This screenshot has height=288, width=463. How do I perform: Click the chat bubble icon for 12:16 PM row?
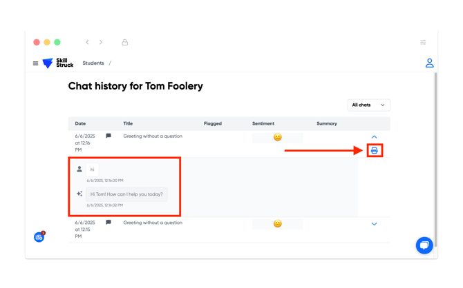tap(108, 136)
